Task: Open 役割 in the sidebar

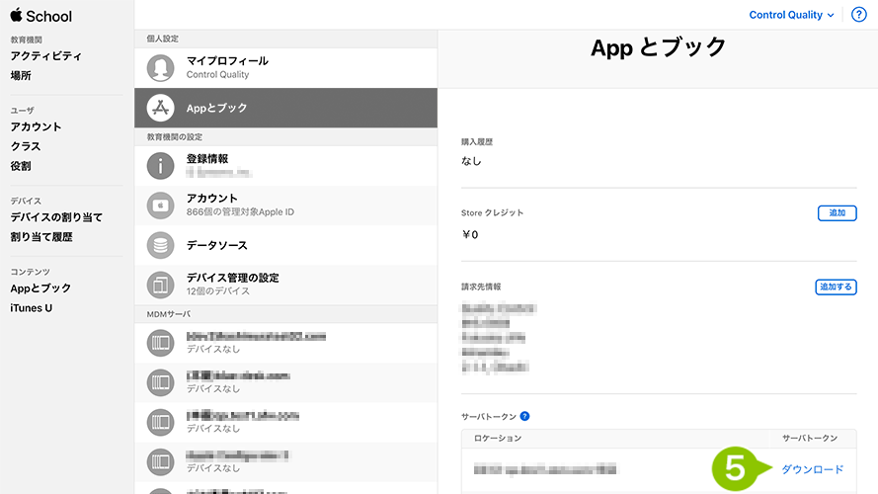Action: pyautogui.click(x=21, y=166)
